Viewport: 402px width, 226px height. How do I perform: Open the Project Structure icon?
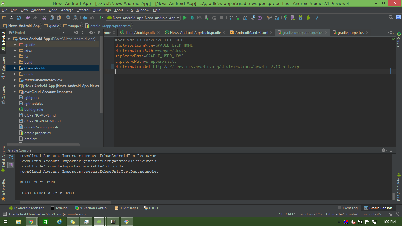tap(277, 18)
